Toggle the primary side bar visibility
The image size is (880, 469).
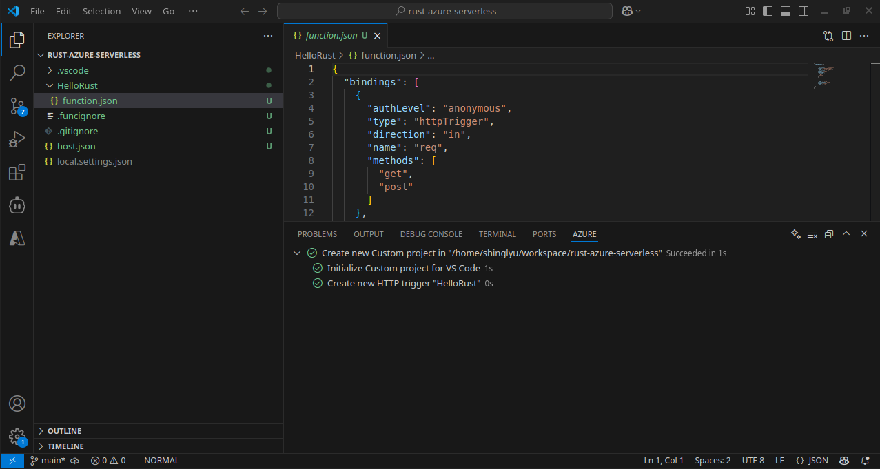[x=768, y=11]
